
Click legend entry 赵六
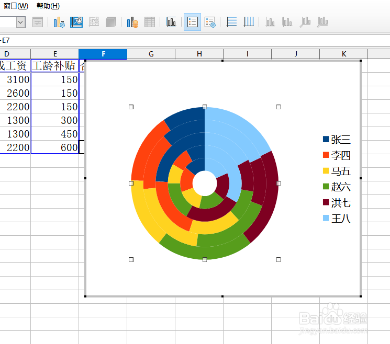point(341,187)
